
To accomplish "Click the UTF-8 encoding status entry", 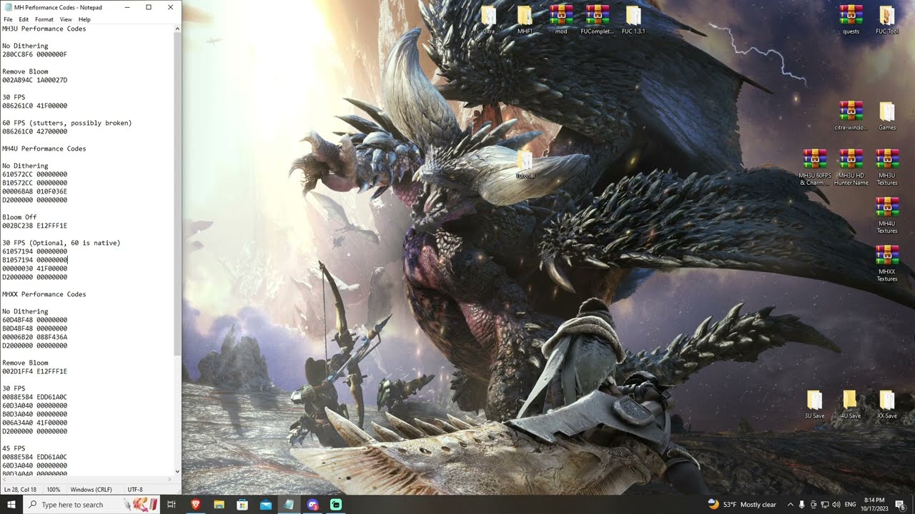I will pyautogui.click(x=135, y=490).
